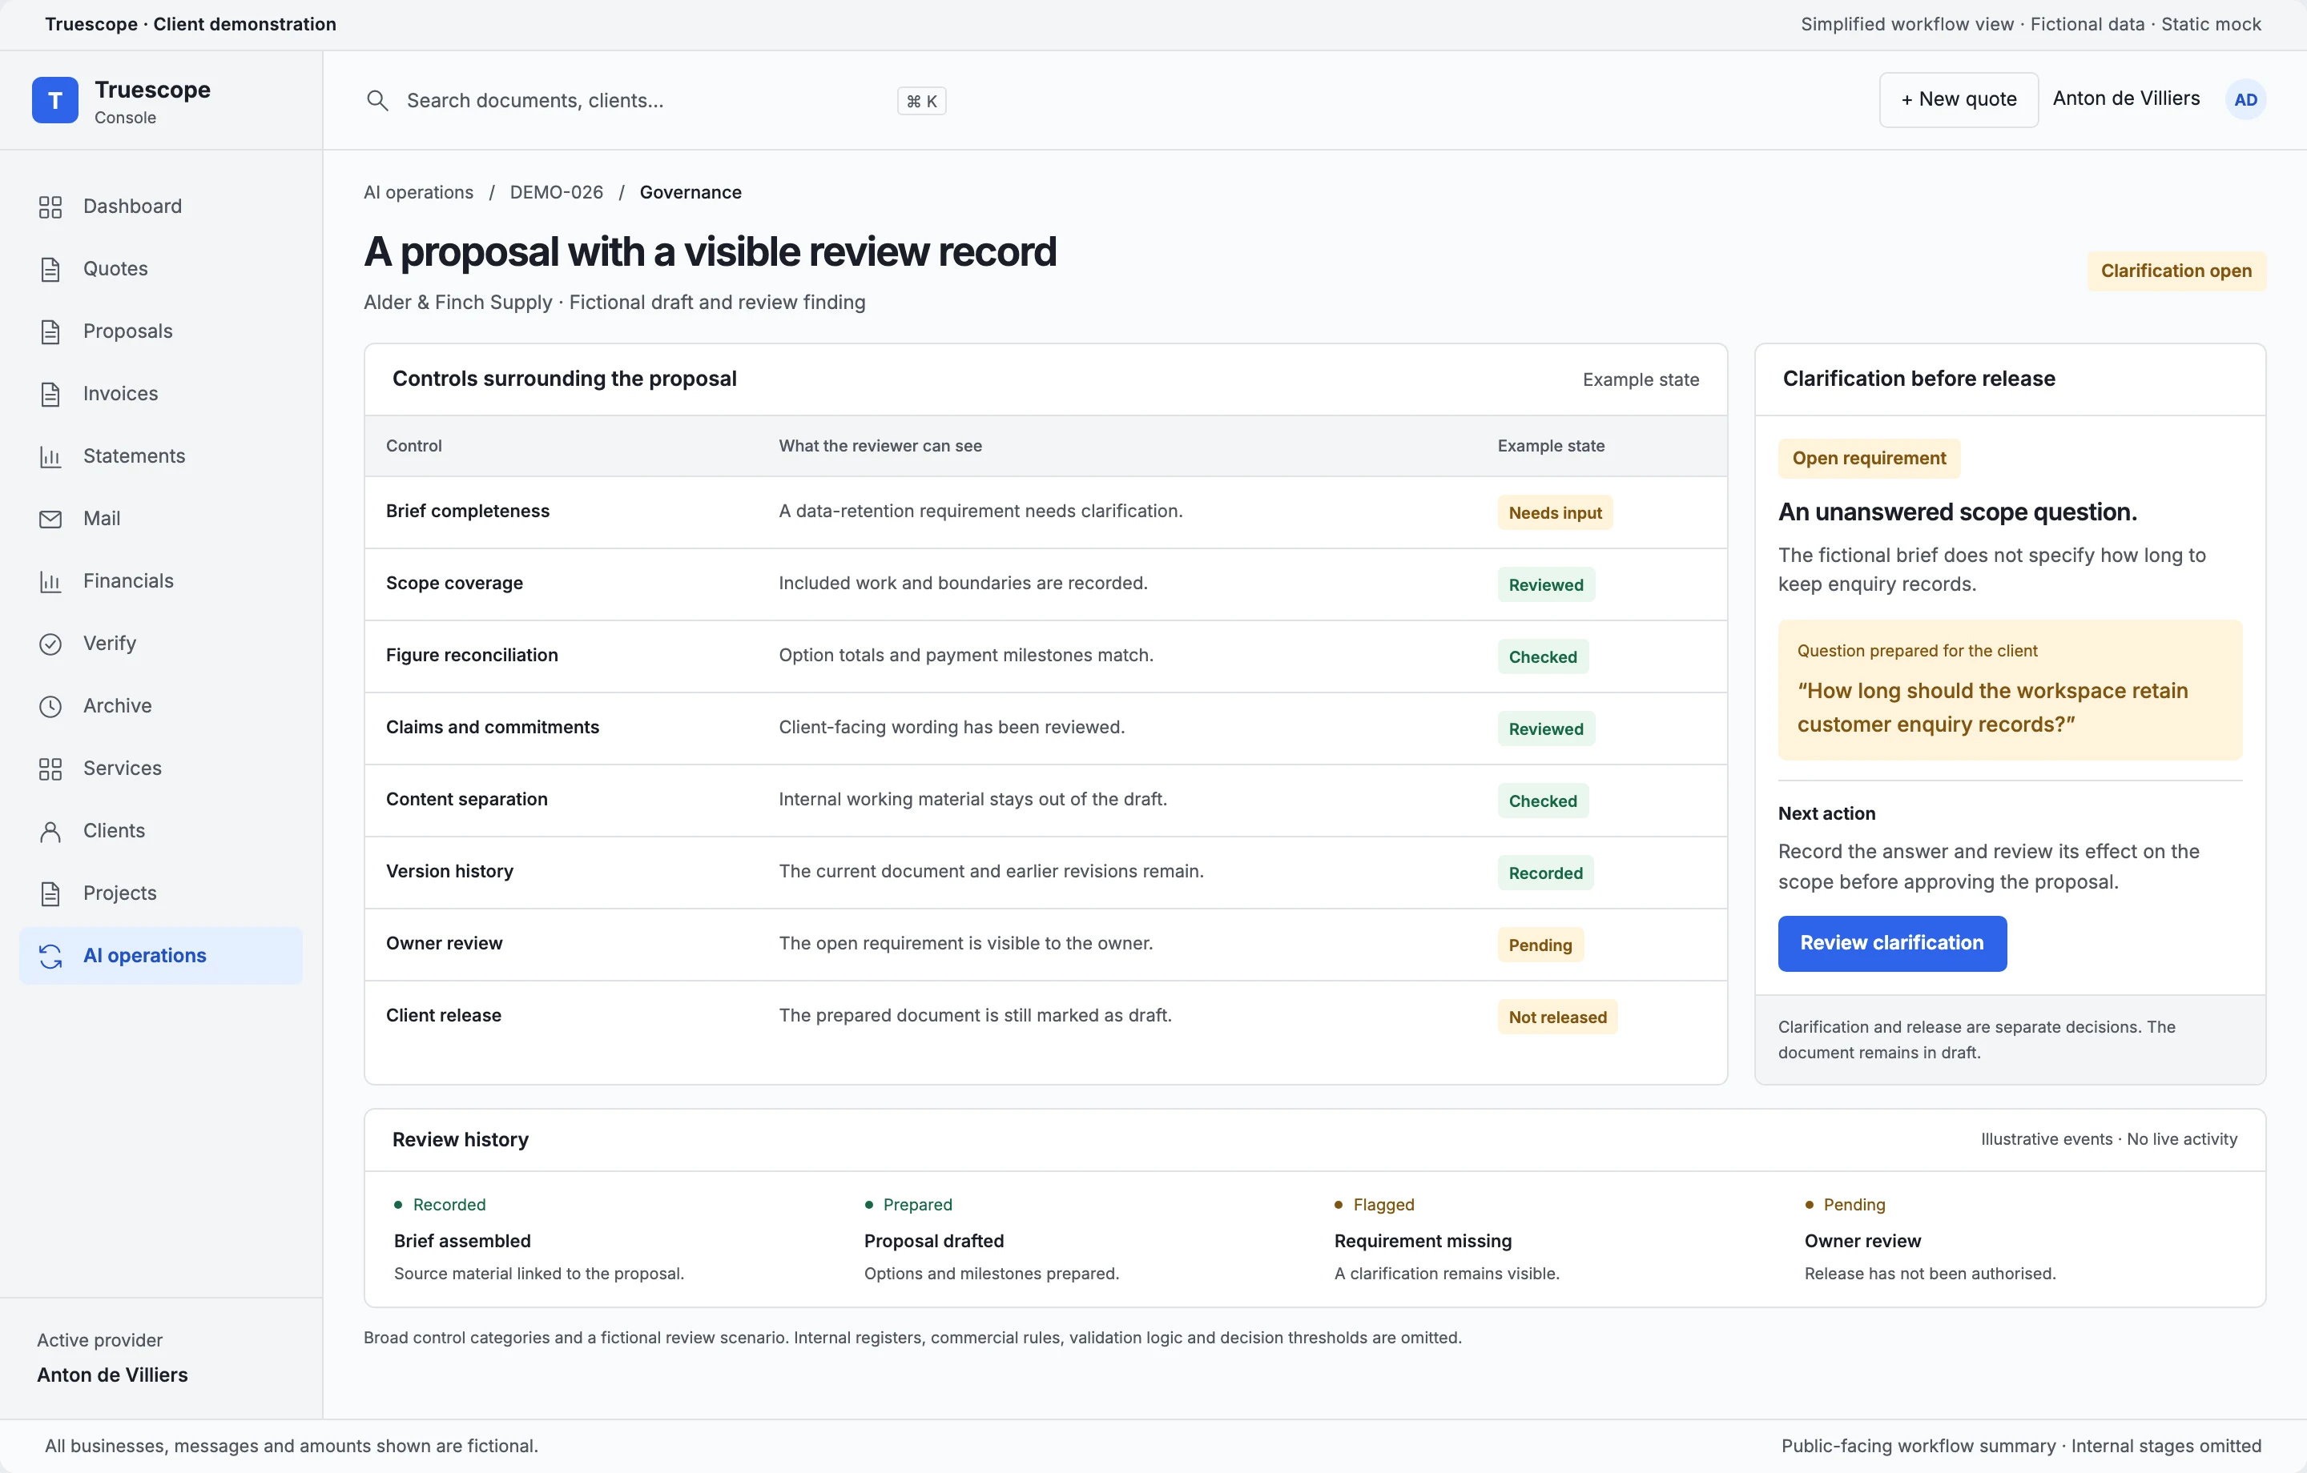This screenshot has height=1473, width=2307.
Task: Click the Not released badge
Action: click(x=1558, y=1017)
